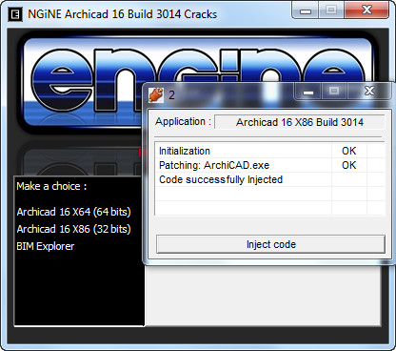Image resolution: width=396 pixels, height=351 pixels.
Task: Click the Inject code button
Action: coord(271,244)
